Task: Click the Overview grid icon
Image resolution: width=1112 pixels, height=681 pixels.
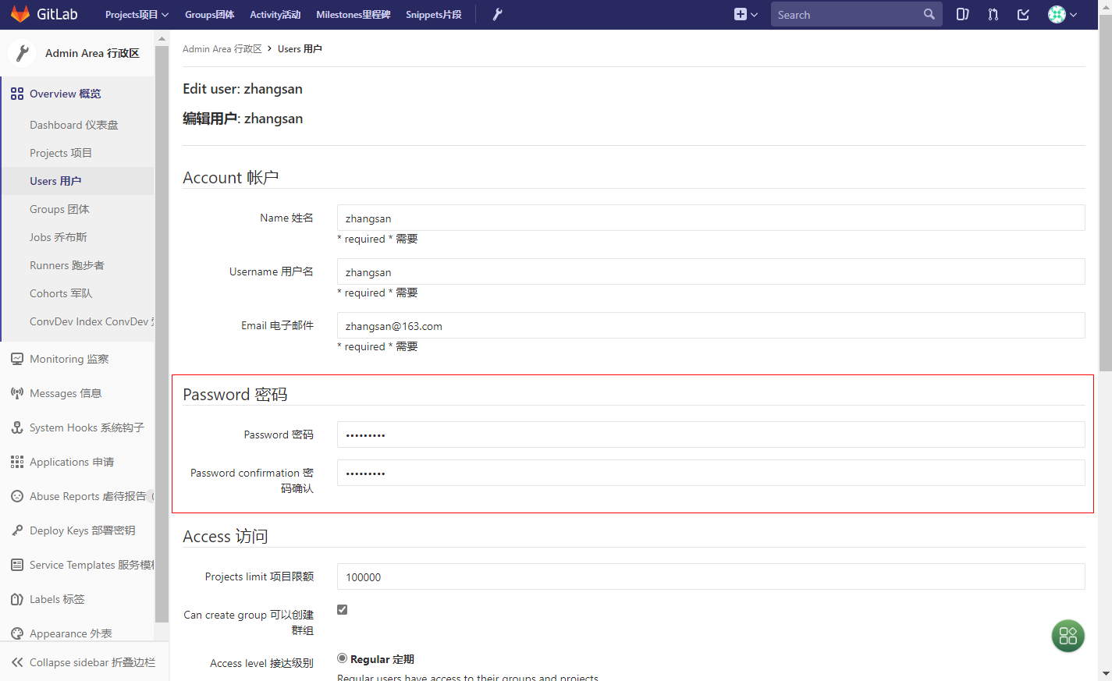Action: tap(17, 94)
